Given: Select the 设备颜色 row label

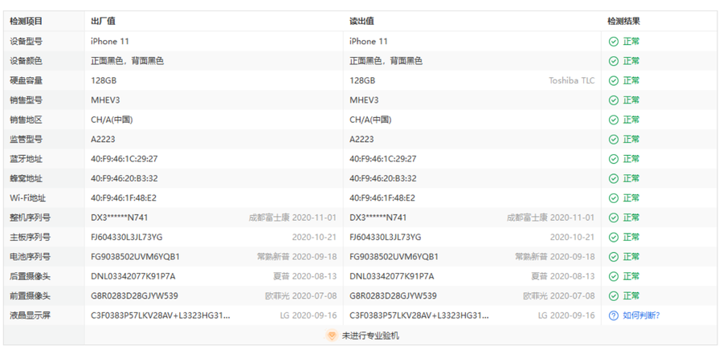Looking at the screenshot, I should pos(27,61).
